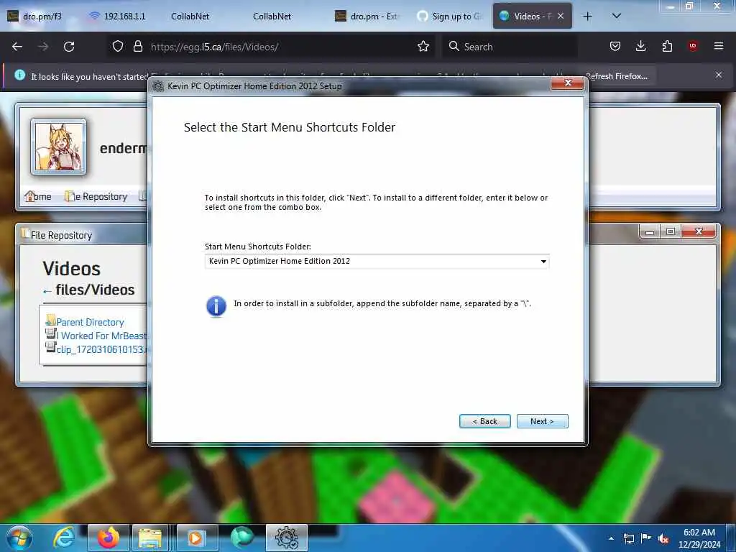Click the back arrow beside files/Videos
The width and height of the screenshot is (736, 552).
tap(47, 292)
